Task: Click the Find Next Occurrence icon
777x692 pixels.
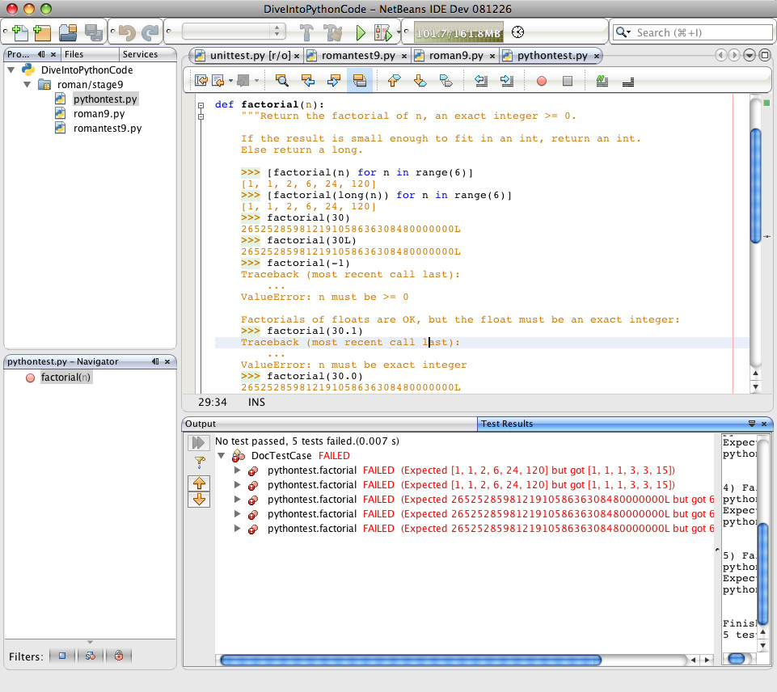Action: (333, 80)
